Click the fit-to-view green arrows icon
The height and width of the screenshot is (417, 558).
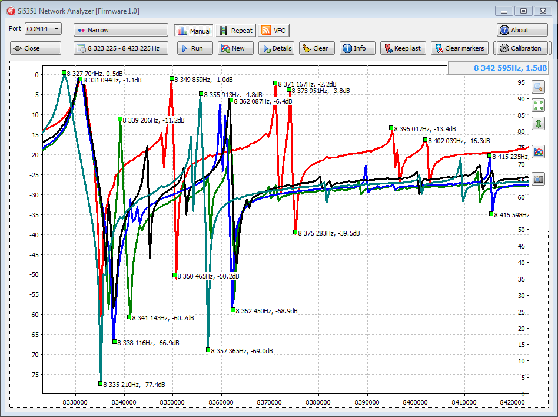[538, 105]
